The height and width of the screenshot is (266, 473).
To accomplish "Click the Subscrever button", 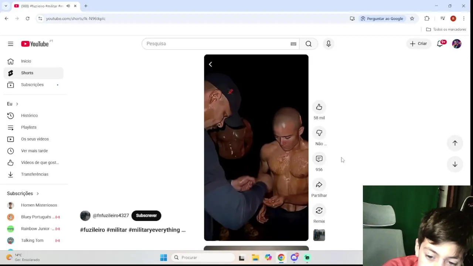I will tap(146, 215).
